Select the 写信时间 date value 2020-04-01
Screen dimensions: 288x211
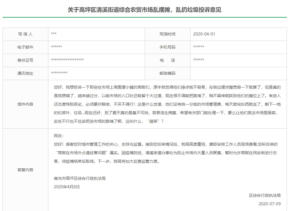click(x=204, y=34)
